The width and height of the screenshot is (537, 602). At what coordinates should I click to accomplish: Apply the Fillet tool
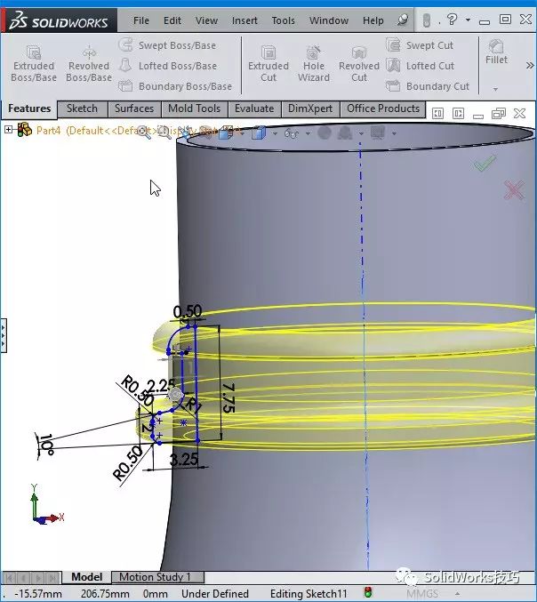[496, 52]
